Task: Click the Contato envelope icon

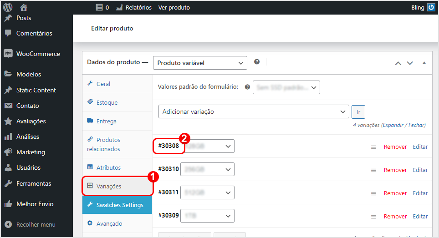Action: click(8, 106)
